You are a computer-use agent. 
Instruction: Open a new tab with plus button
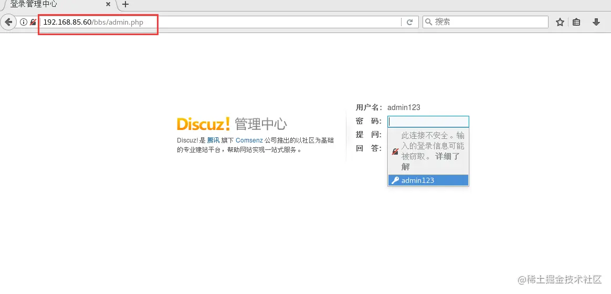coord(125,5)
